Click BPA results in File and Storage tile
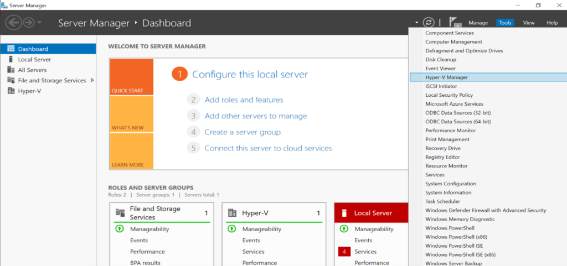The width and height of the screenshot is (567, 266). click(x=145, y=263)
